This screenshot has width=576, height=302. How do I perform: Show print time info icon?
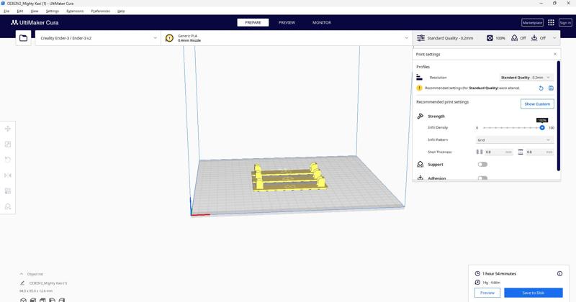click(559, 273)
